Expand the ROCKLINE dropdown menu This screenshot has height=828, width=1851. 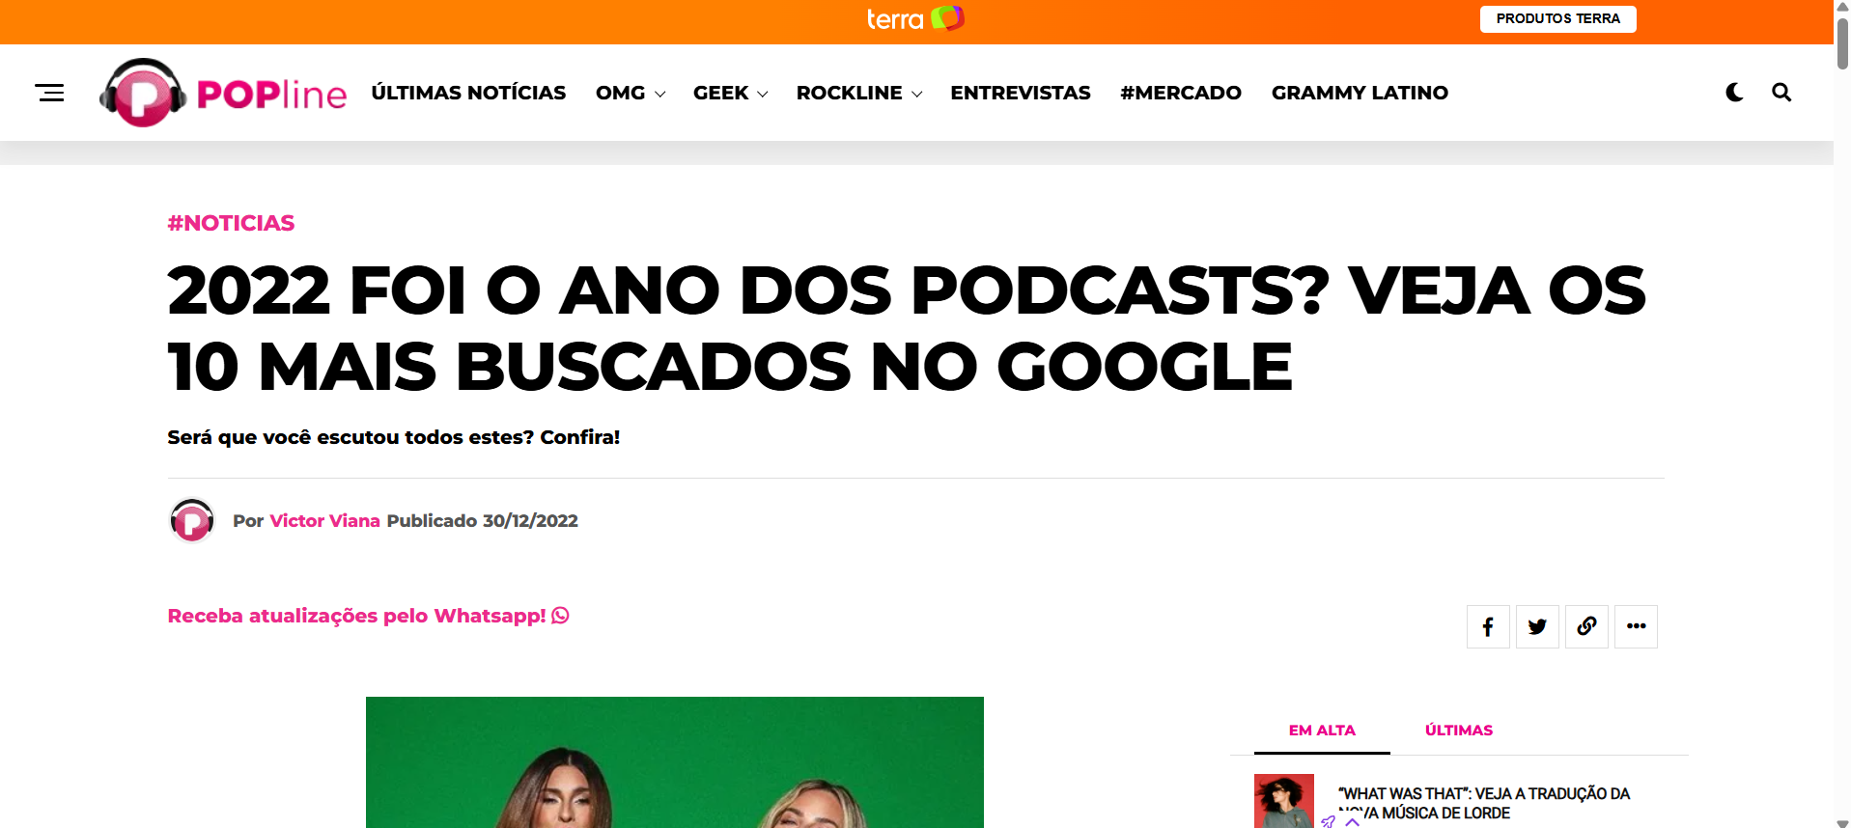(858, 94)
